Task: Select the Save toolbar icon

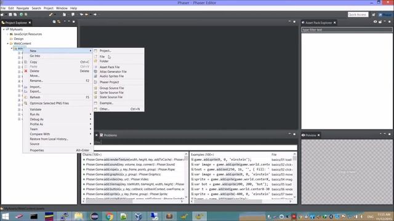Action: point(10,15)
